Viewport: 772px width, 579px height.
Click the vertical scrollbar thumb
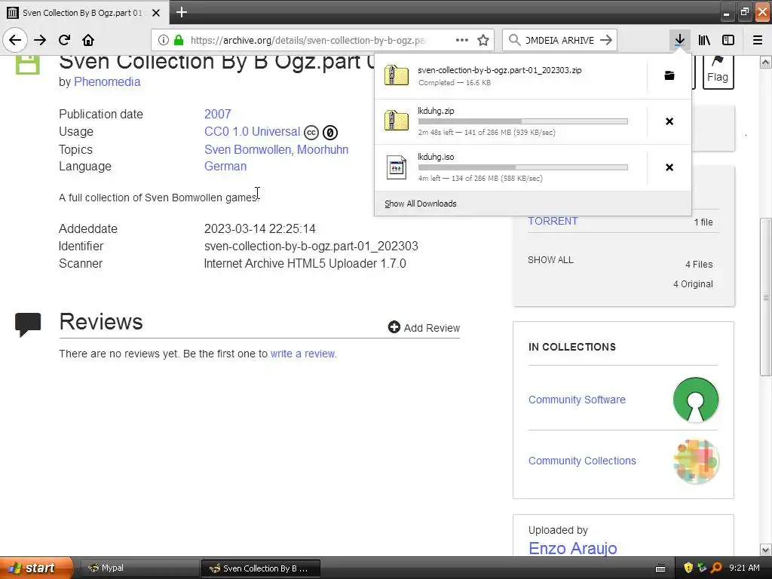[766, 297]
